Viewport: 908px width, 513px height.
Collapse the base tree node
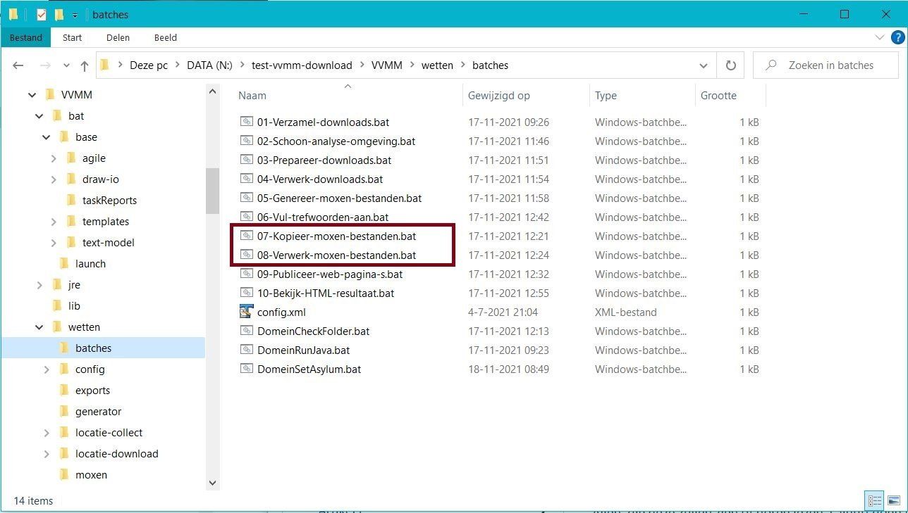tap(46, 137)
